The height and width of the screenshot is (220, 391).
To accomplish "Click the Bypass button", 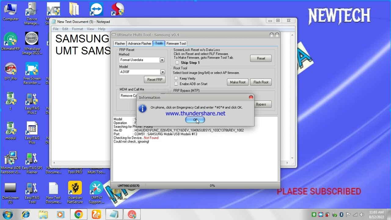I will [x=261, y=104].
